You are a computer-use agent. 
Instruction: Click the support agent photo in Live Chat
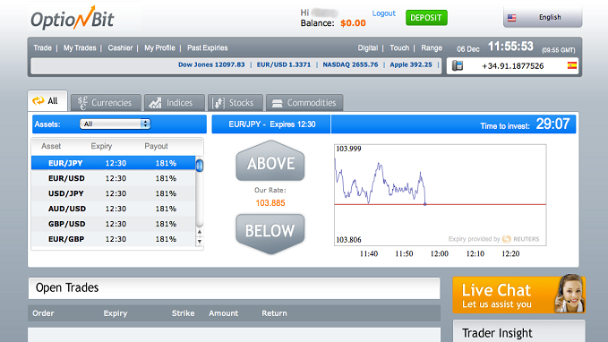(569, 294)
